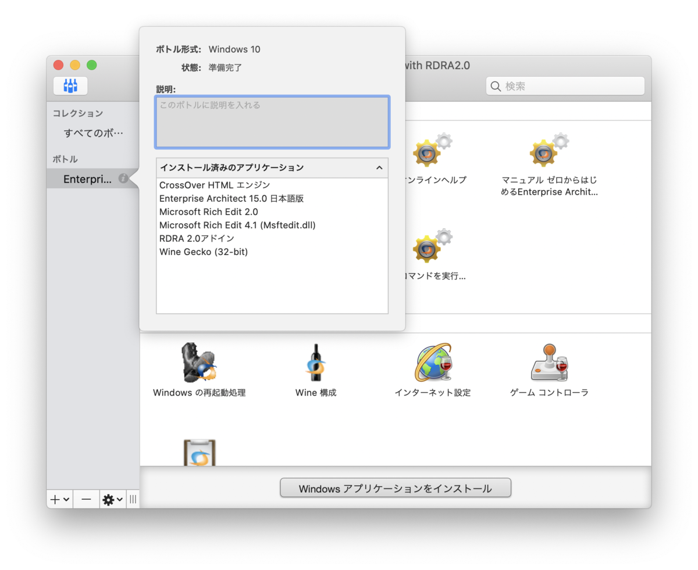Open the Wine 構成 bottle icon
698x570 pixels.
(x=316, y=362)
